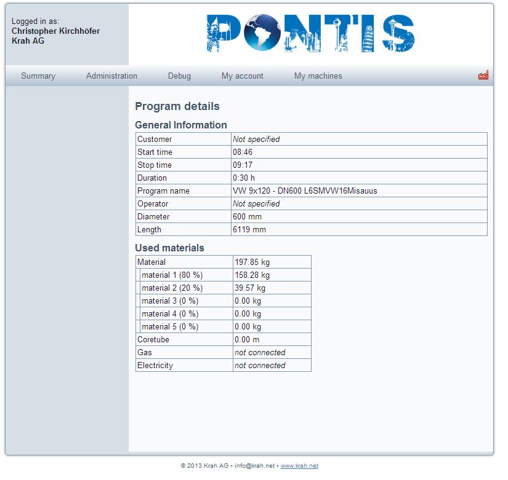Click the material 2 (20 %) row label
508x480 pixels.
point(172,288)
